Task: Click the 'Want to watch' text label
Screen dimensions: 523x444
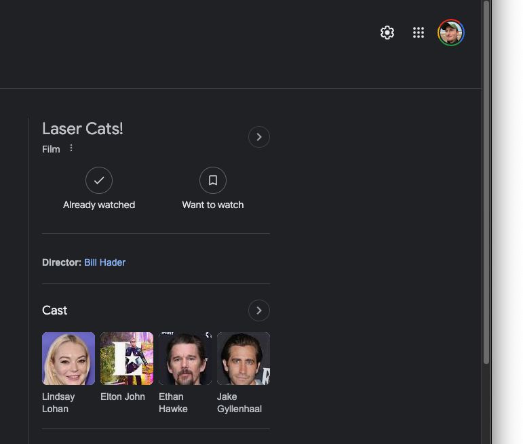Action: tap(212, 205)
